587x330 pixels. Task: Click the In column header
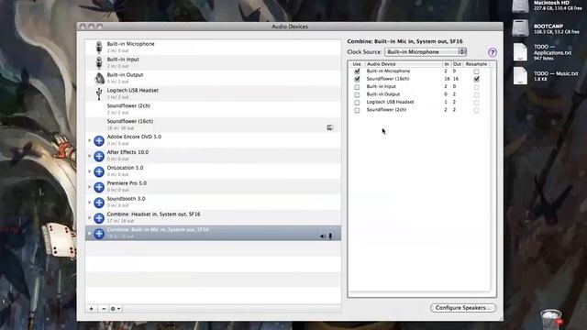pos(447,64)
